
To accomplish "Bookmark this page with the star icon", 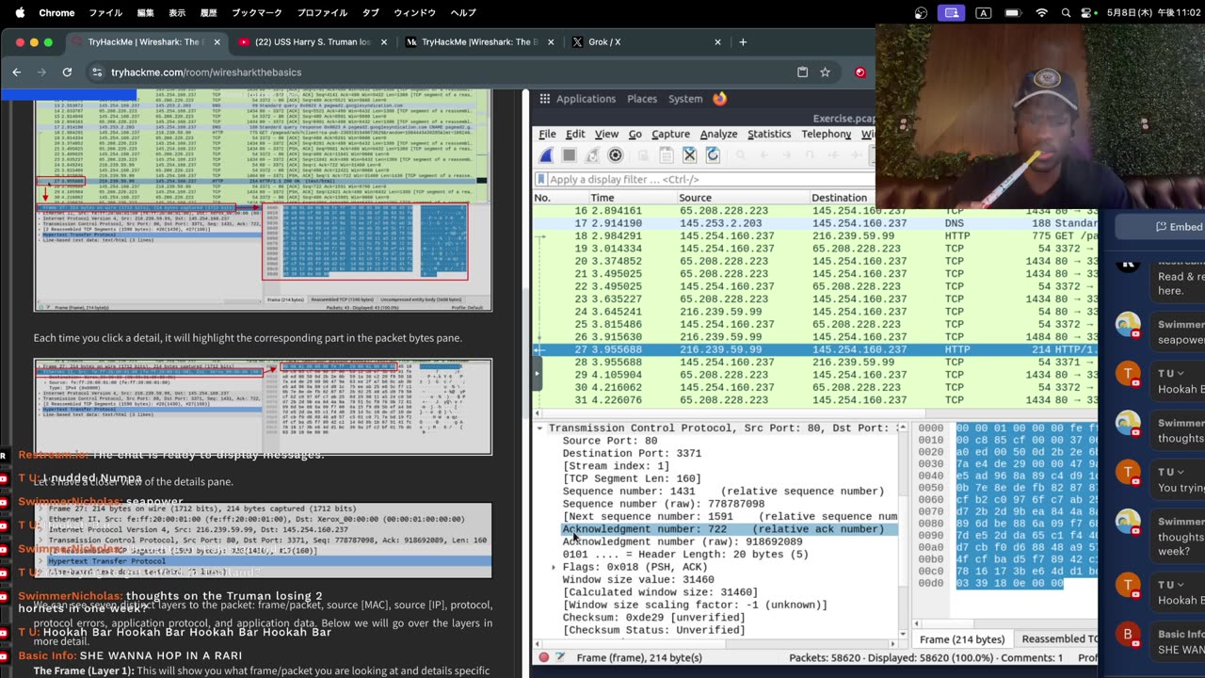I will coord(825,73).
